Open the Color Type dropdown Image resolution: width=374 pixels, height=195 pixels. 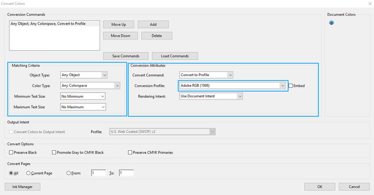(90, 86)
